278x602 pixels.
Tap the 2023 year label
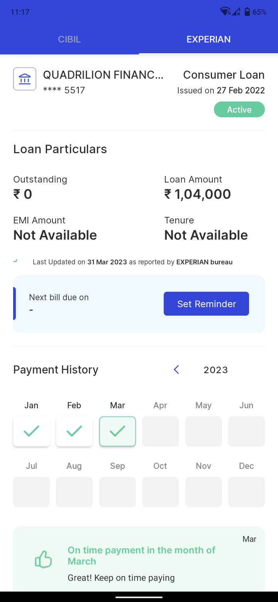tap(216, 370)
